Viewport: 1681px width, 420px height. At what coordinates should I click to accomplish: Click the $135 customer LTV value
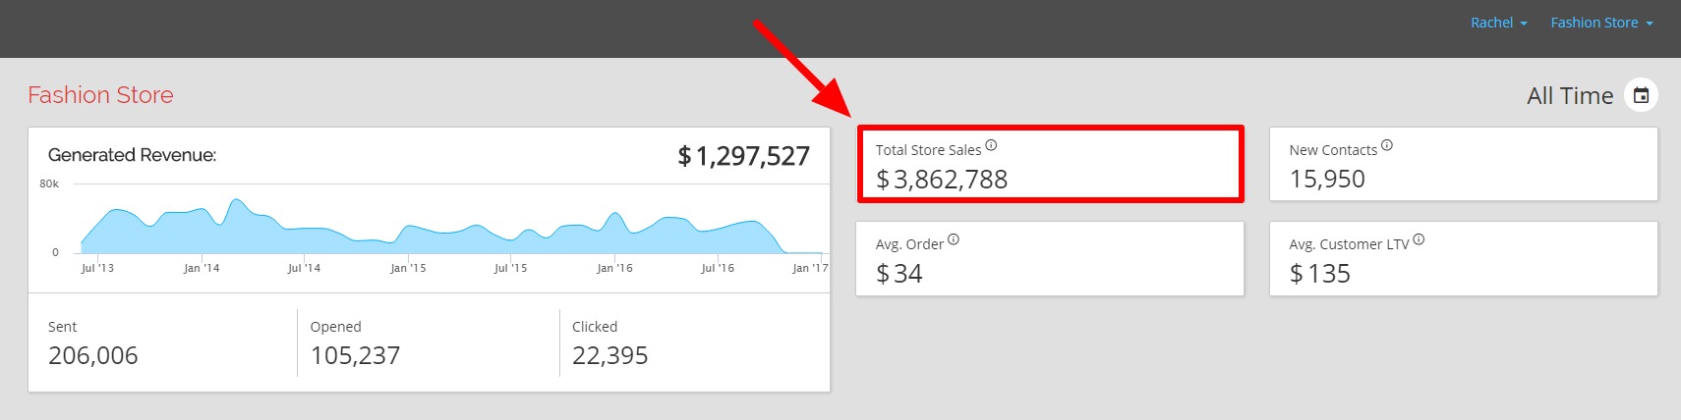coord(1320,274)
